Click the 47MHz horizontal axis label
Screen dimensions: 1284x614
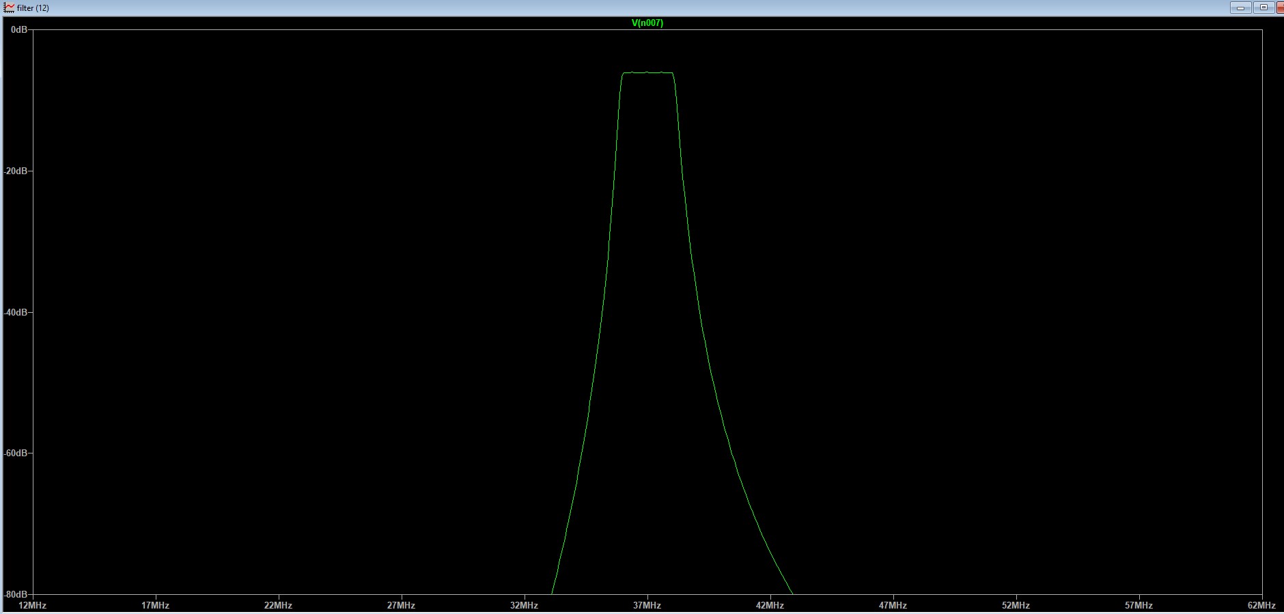893,605
